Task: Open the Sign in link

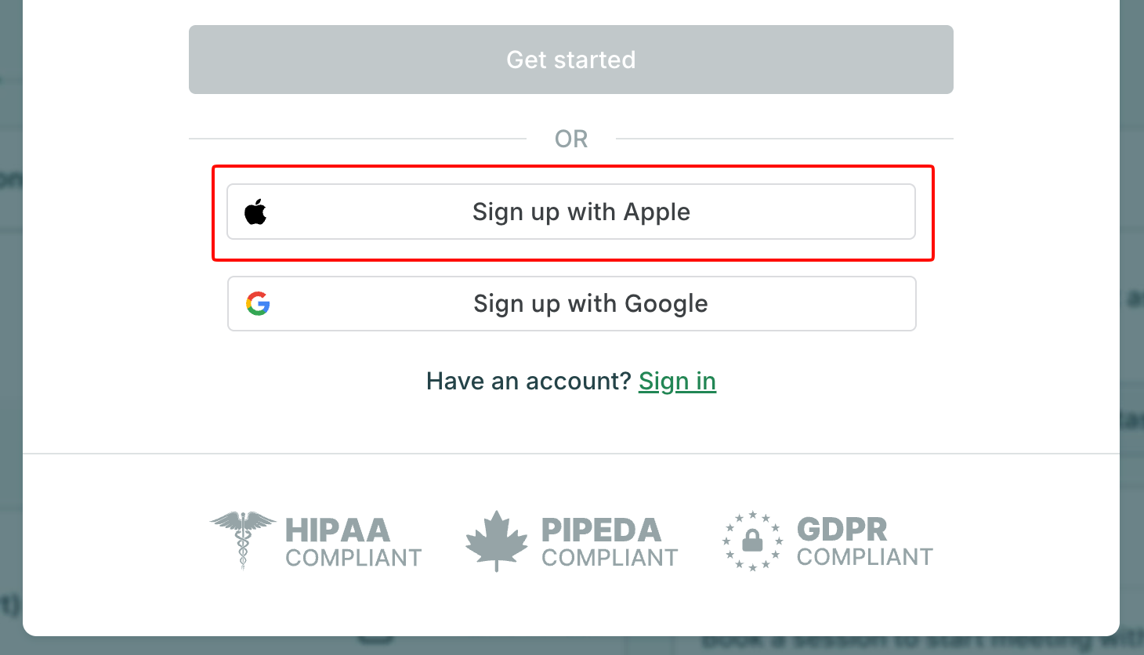Action: pyautogui.click(x=677, y=382)
